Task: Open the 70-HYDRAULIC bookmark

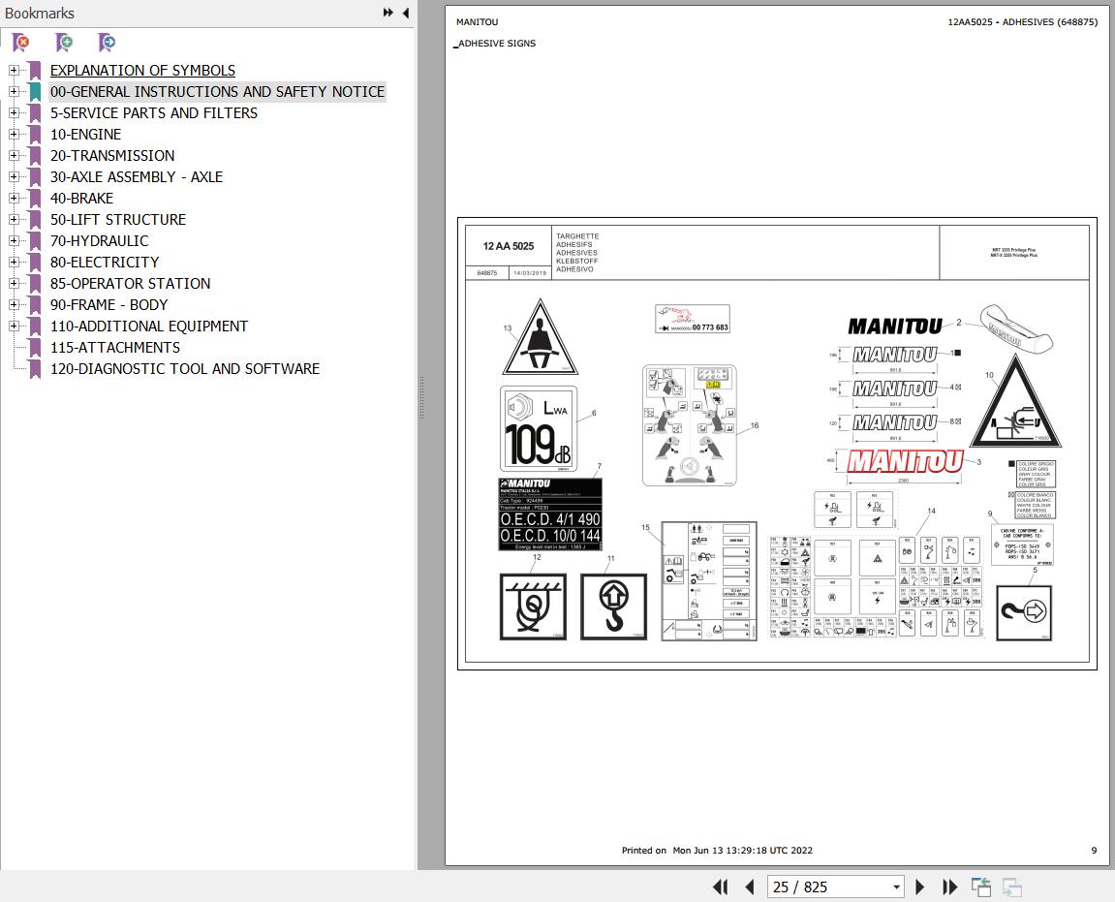Action: [x=100, y=241]
